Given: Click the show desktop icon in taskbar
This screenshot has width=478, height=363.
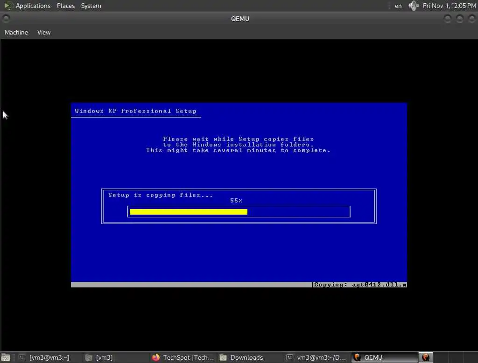Looking at the screenshot, I should tap(6, 357).
